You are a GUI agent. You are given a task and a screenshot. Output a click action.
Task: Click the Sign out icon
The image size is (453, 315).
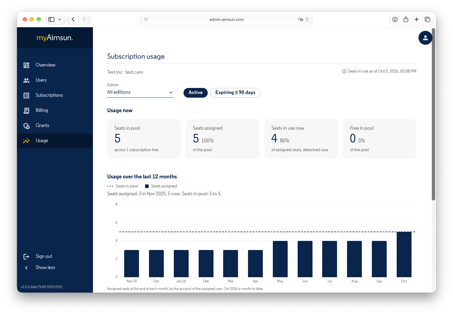[x=26, y=256]
